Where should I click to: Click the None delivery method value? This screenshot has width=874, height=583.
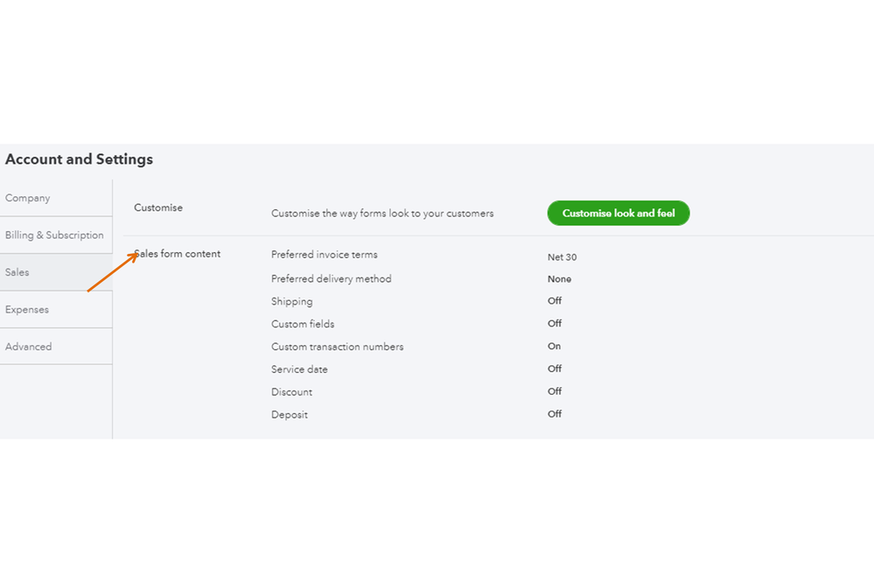[559, 279]
